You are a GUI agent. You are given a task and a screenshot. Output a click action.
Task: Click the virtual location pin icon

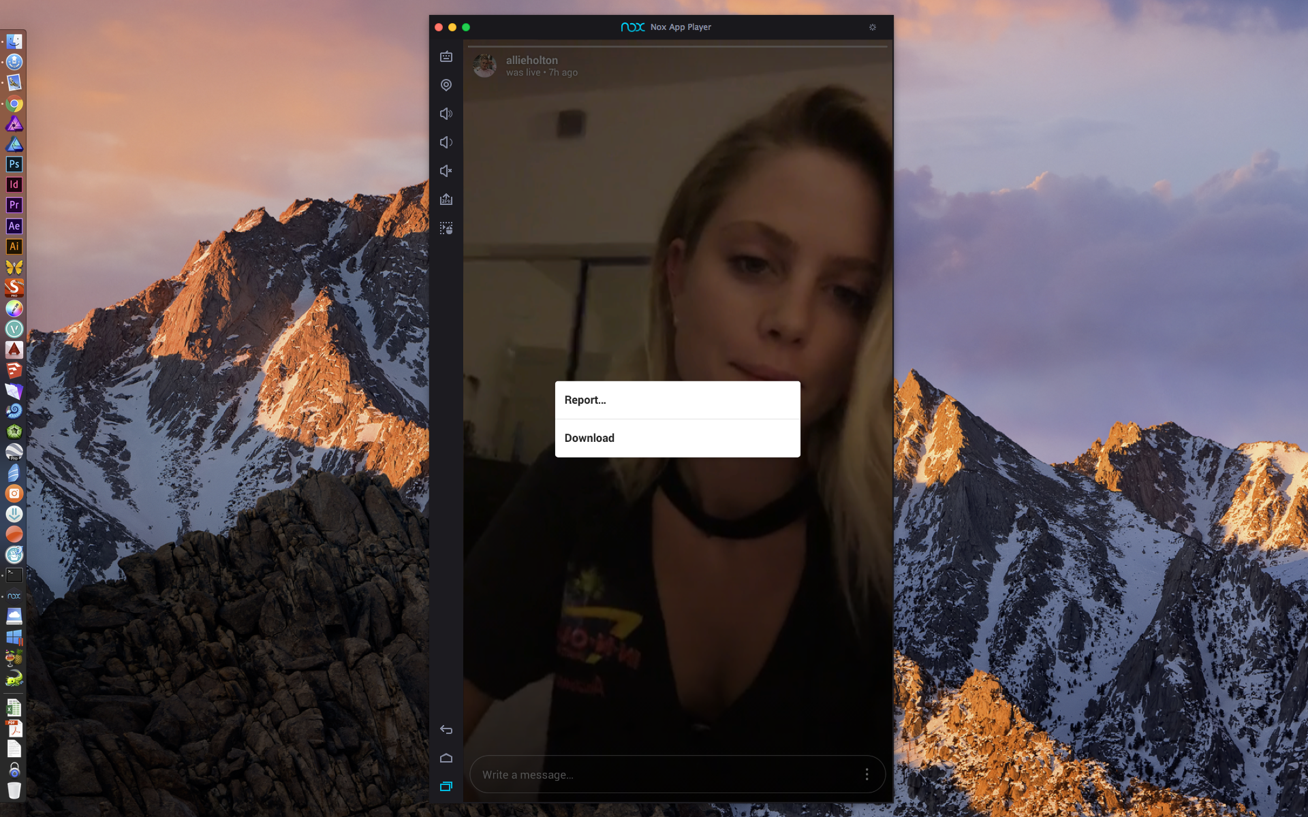[x=446, y=85]
